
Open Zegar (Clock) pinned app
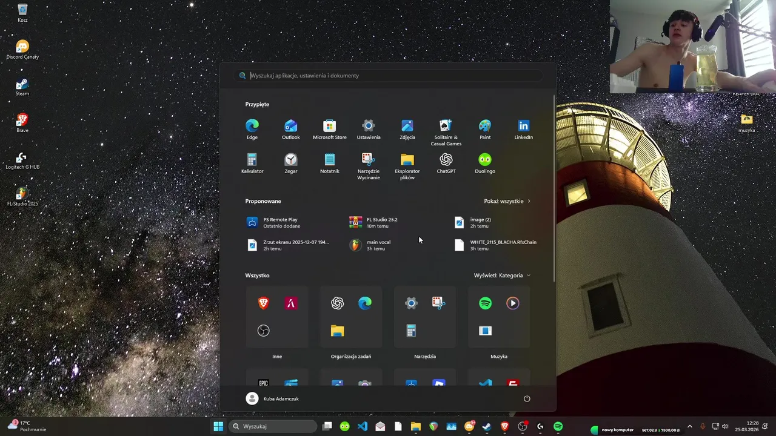pyautogui.click(x=291, y=163)
